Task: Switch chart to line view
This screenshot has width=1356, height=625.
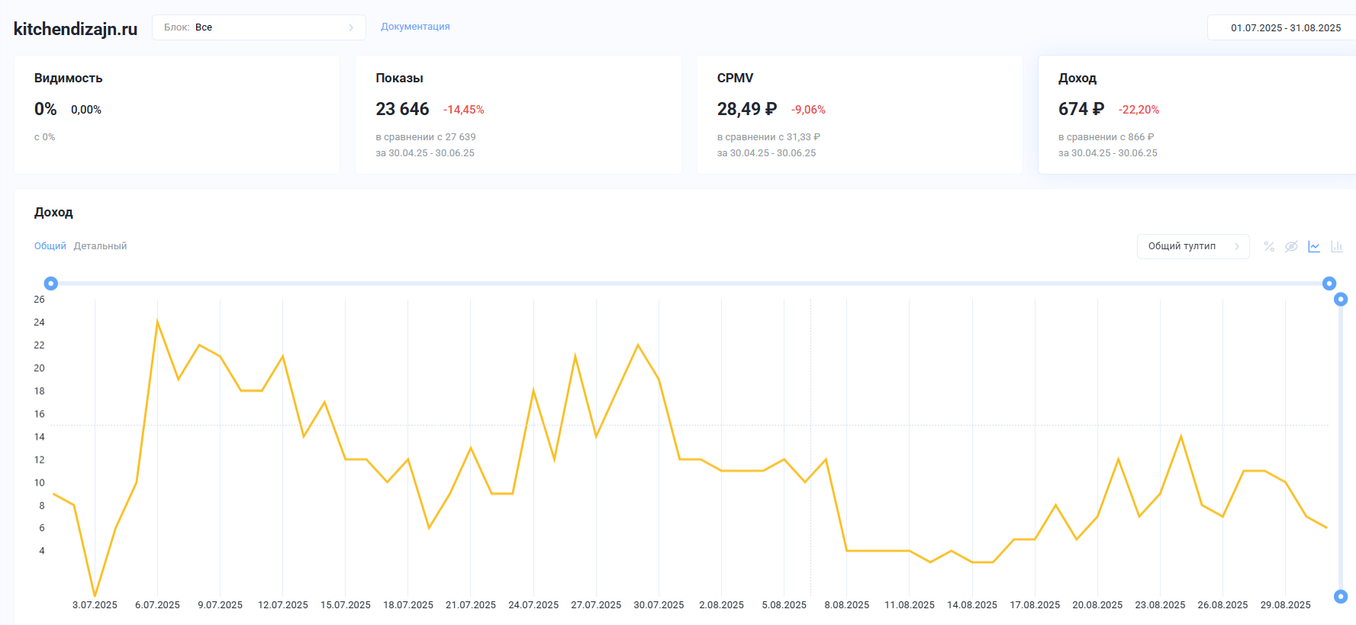Action: [x=1314, y=246]
